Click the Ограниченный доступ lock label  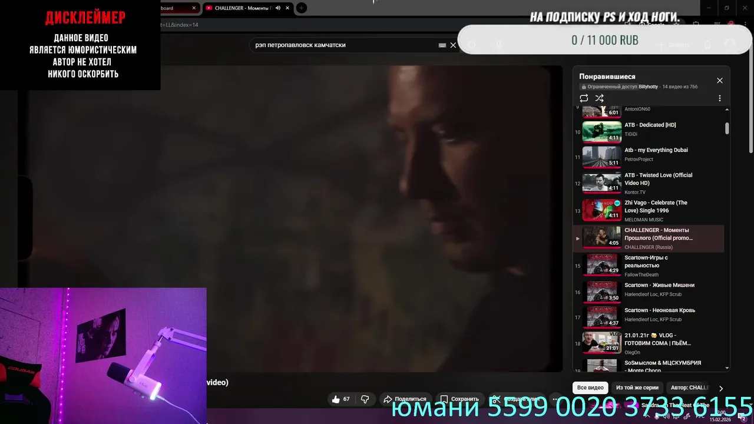point(608,87)
